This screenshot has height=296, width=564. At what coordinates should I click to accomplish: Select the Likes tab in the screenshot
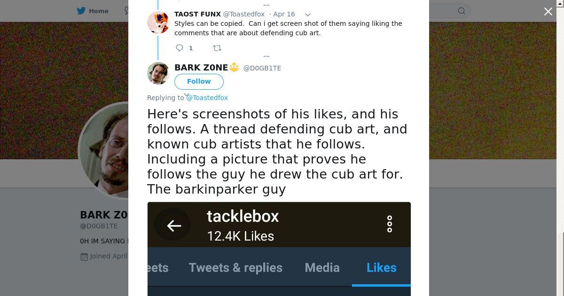click(x=381, y=268)
